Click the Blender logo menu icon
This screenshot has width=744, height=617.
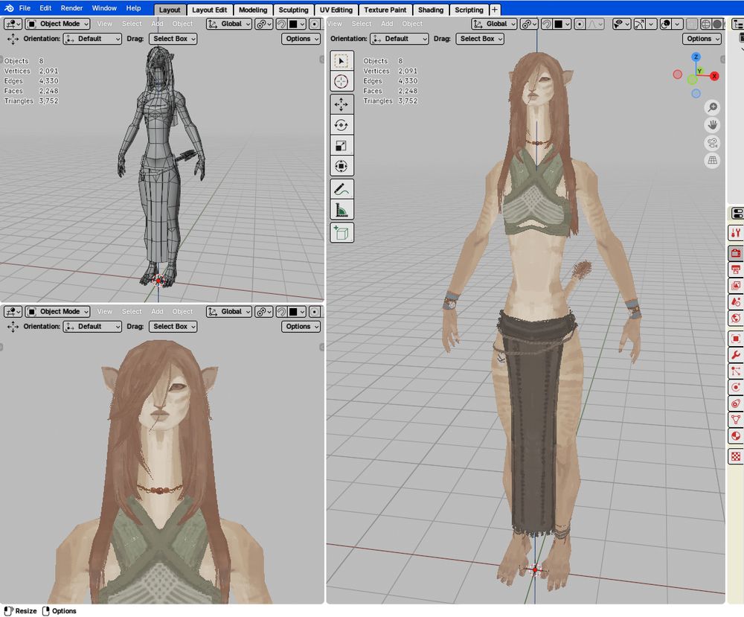click(x=9, y=8)
